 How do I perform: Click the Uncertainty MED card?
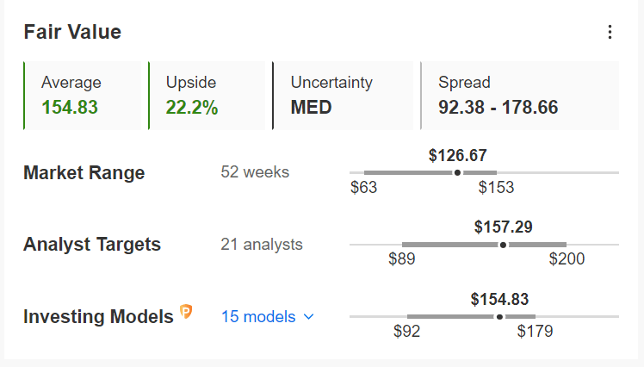tap(343, 96)
